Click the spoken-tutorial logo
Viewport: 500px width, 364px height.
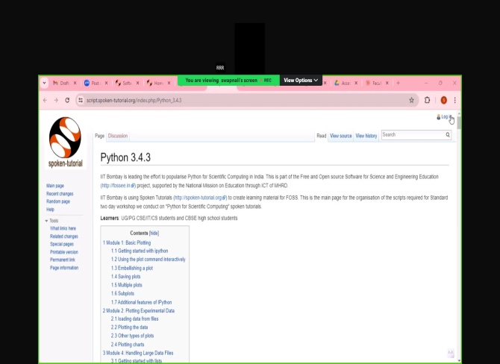[x=65, y=142]
